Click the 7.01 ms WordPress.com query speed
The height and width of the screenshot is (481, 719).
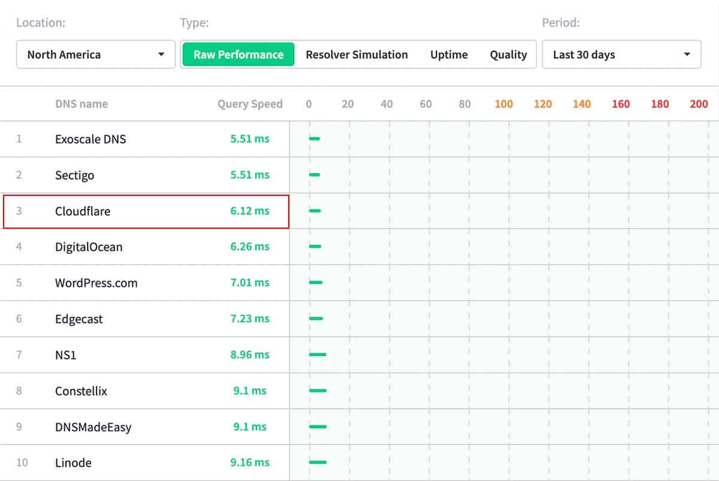click(x=250, y=283)
